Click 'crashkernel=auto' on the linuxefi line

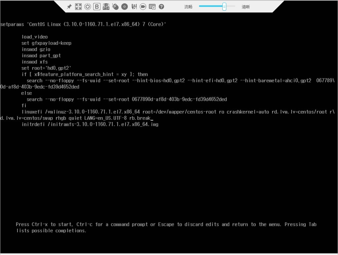(248, 112)
